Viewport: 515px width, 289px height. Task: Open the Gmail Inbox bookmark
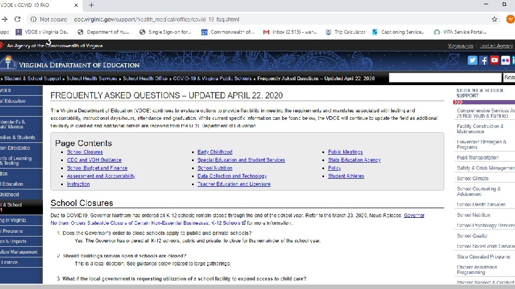tap(290, 32)
